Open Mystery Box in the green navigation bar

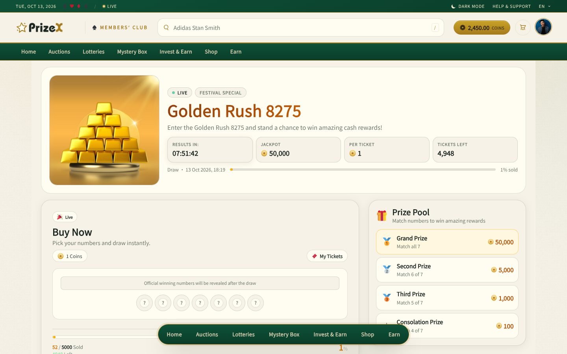pos(132,52)
